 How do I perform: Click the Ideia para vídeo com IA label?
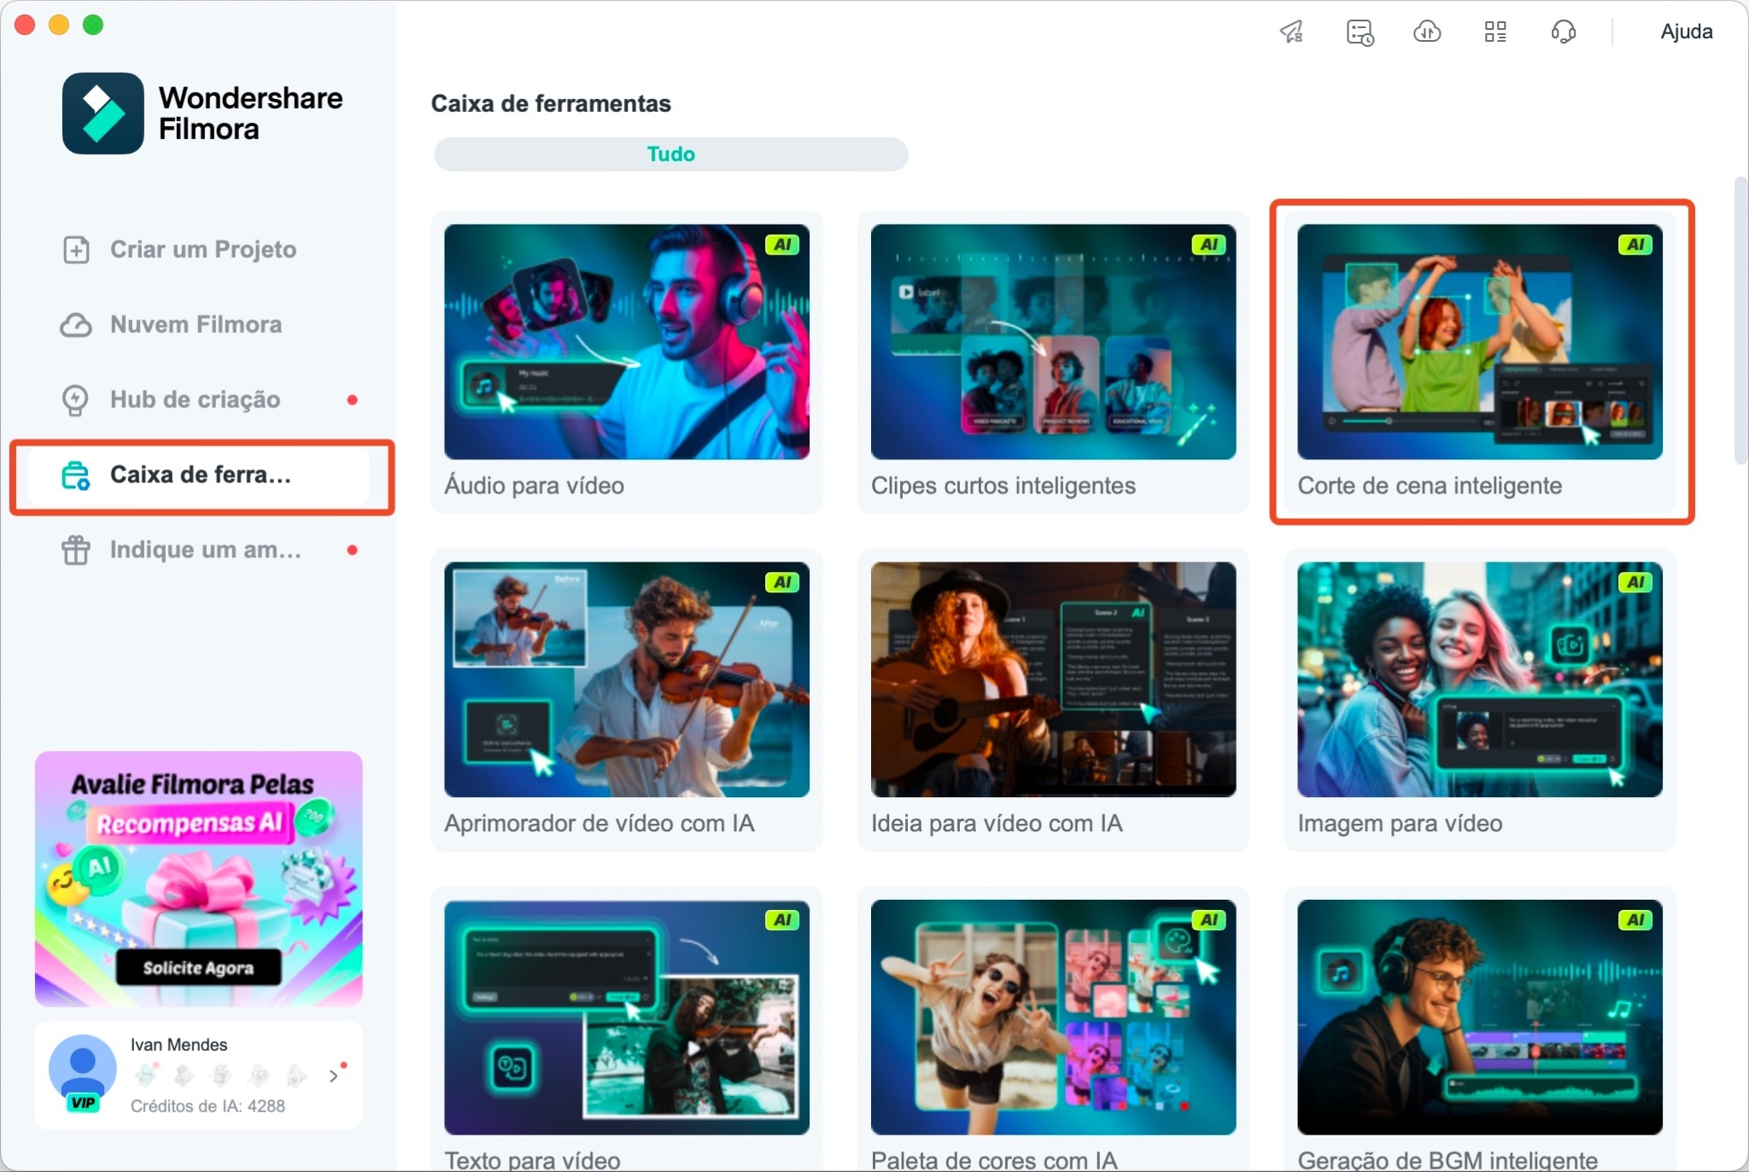(997, 824)
